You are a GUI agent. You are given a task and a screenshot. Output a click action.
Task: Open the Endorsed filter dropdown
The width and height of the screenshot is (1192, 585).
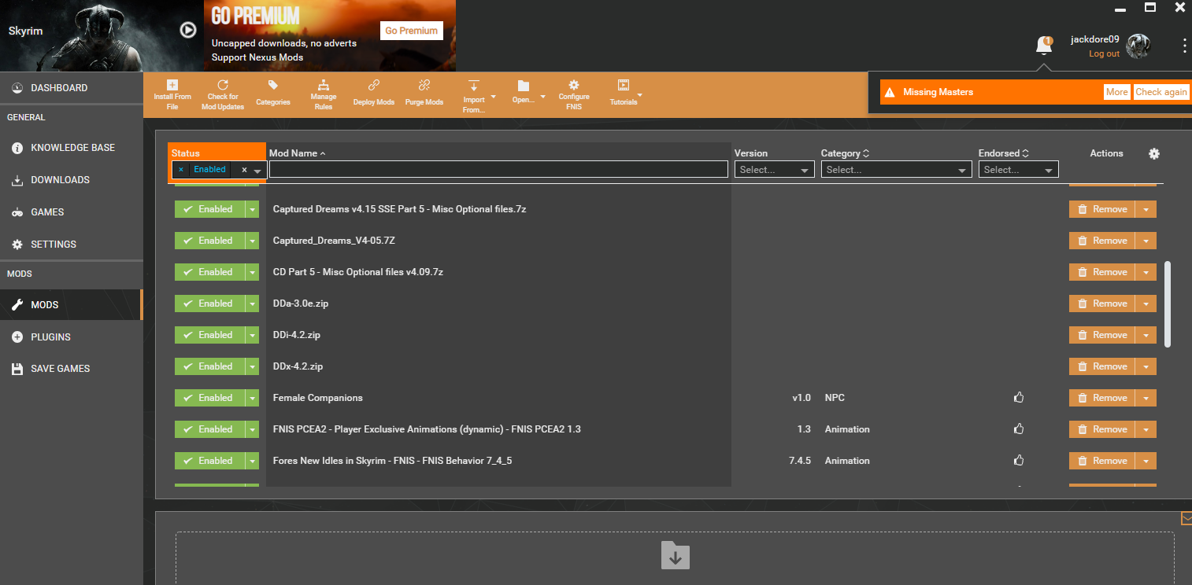1019,170
